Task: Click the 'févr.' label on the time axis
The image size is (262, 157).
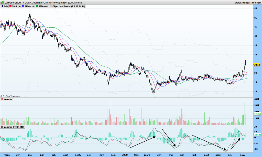Action: (136, 155)
